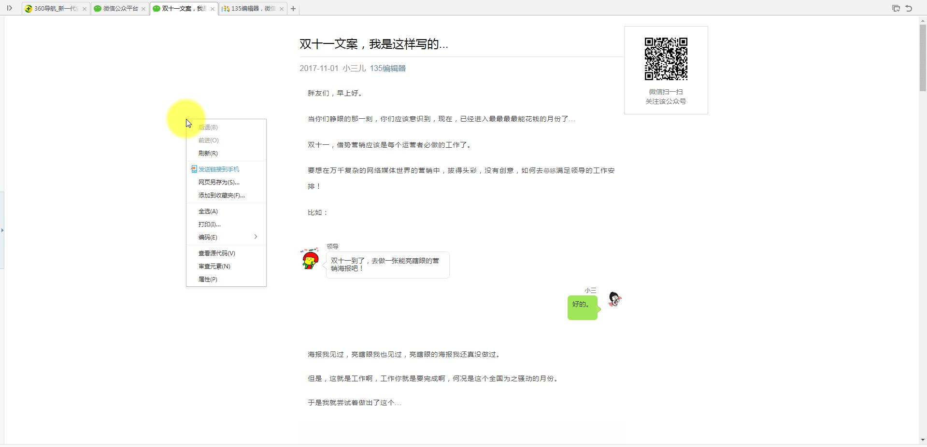
Task: Click the line starting 但是，这就是工作啊
Action: pos(434,378)
